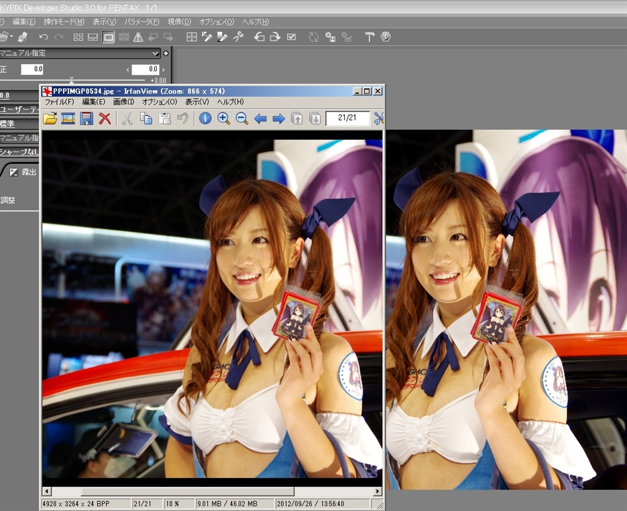The image size is (627, 511).
Task: Open the 現像(D) menu in SILKYPIX
Action: click(179, 21)
